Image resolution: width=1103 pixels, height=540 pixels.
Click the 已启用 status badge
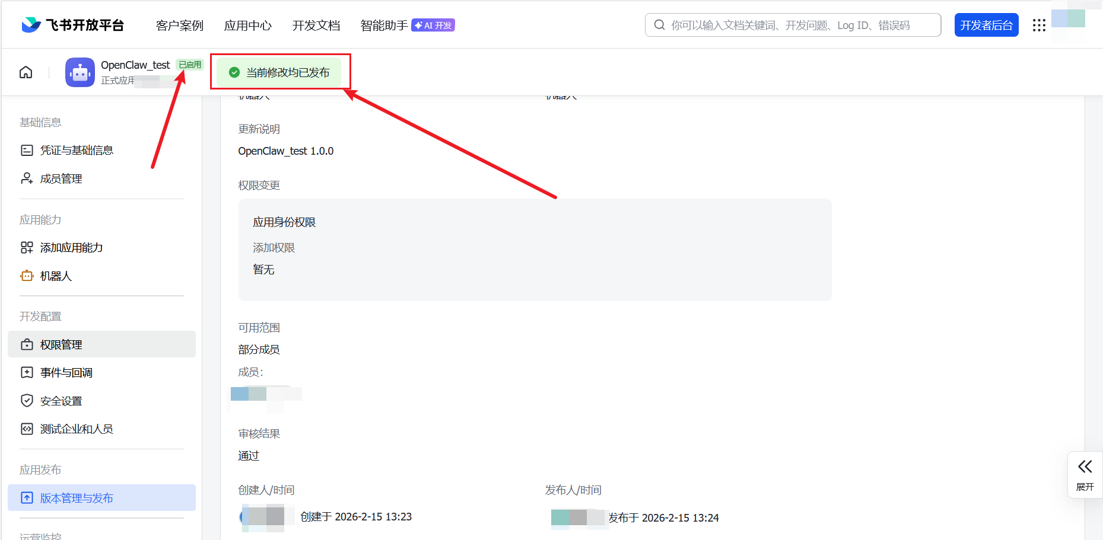coord(189,65)
